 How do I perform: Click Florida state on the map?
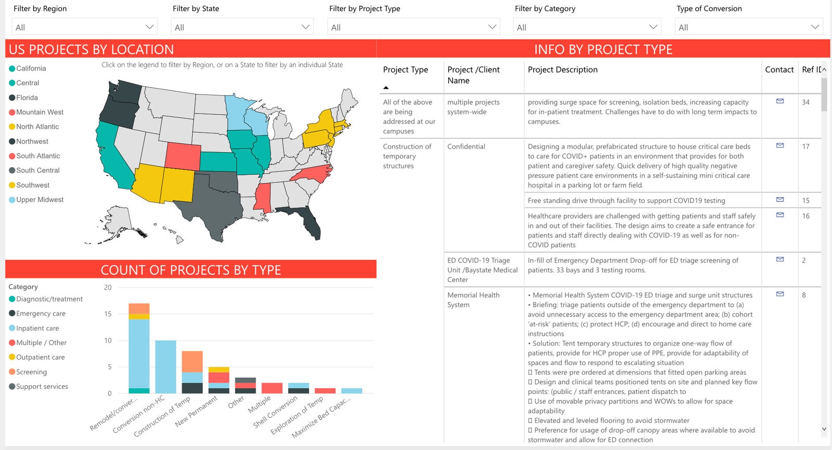(311, 222)
